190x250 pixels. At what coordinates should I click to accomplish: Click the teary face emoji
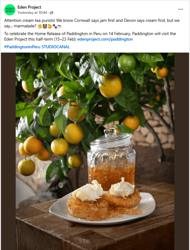[x=40, y=26]
